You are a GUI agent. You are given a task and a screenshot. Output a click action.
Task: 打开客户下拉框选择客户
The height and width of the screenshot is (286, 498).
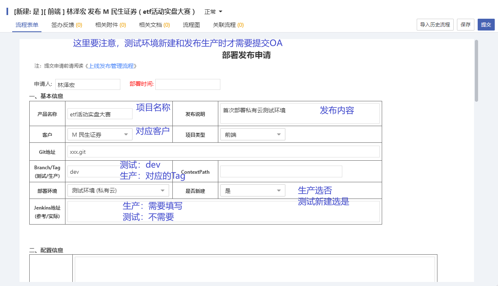click(x=100, y=134)
